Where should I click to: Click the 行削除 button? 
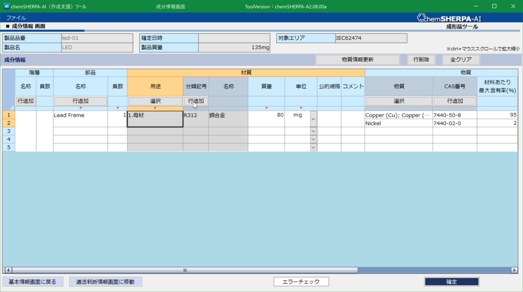coord(421,60)
